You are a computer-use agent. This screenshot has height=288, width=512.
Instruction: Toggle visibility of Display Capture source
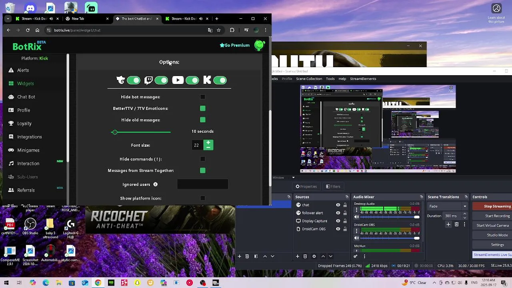tap(338, 221)
